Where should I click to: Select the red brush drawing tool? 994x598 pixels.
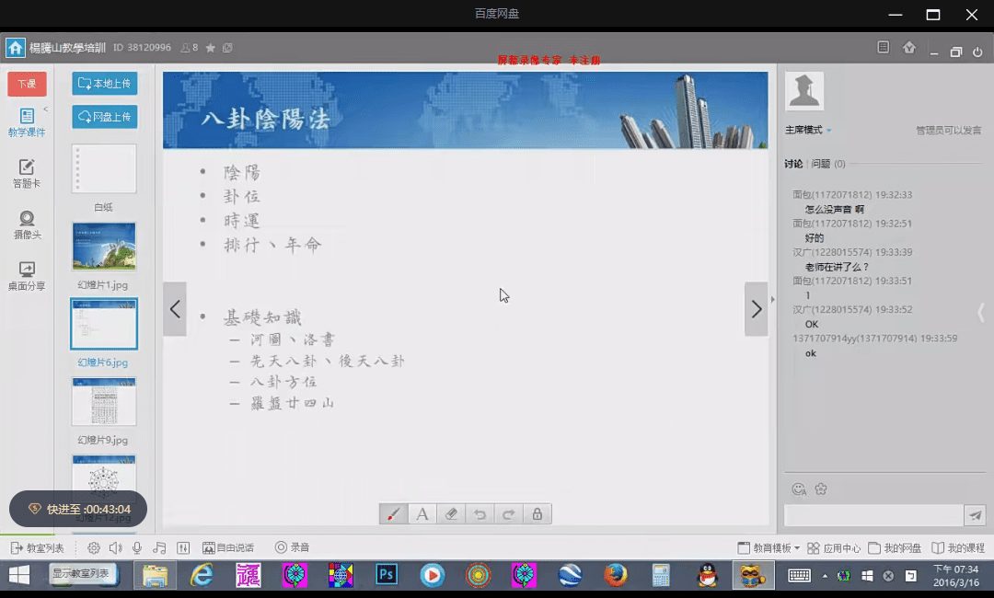pyautogui.click(x=393, y=514)
